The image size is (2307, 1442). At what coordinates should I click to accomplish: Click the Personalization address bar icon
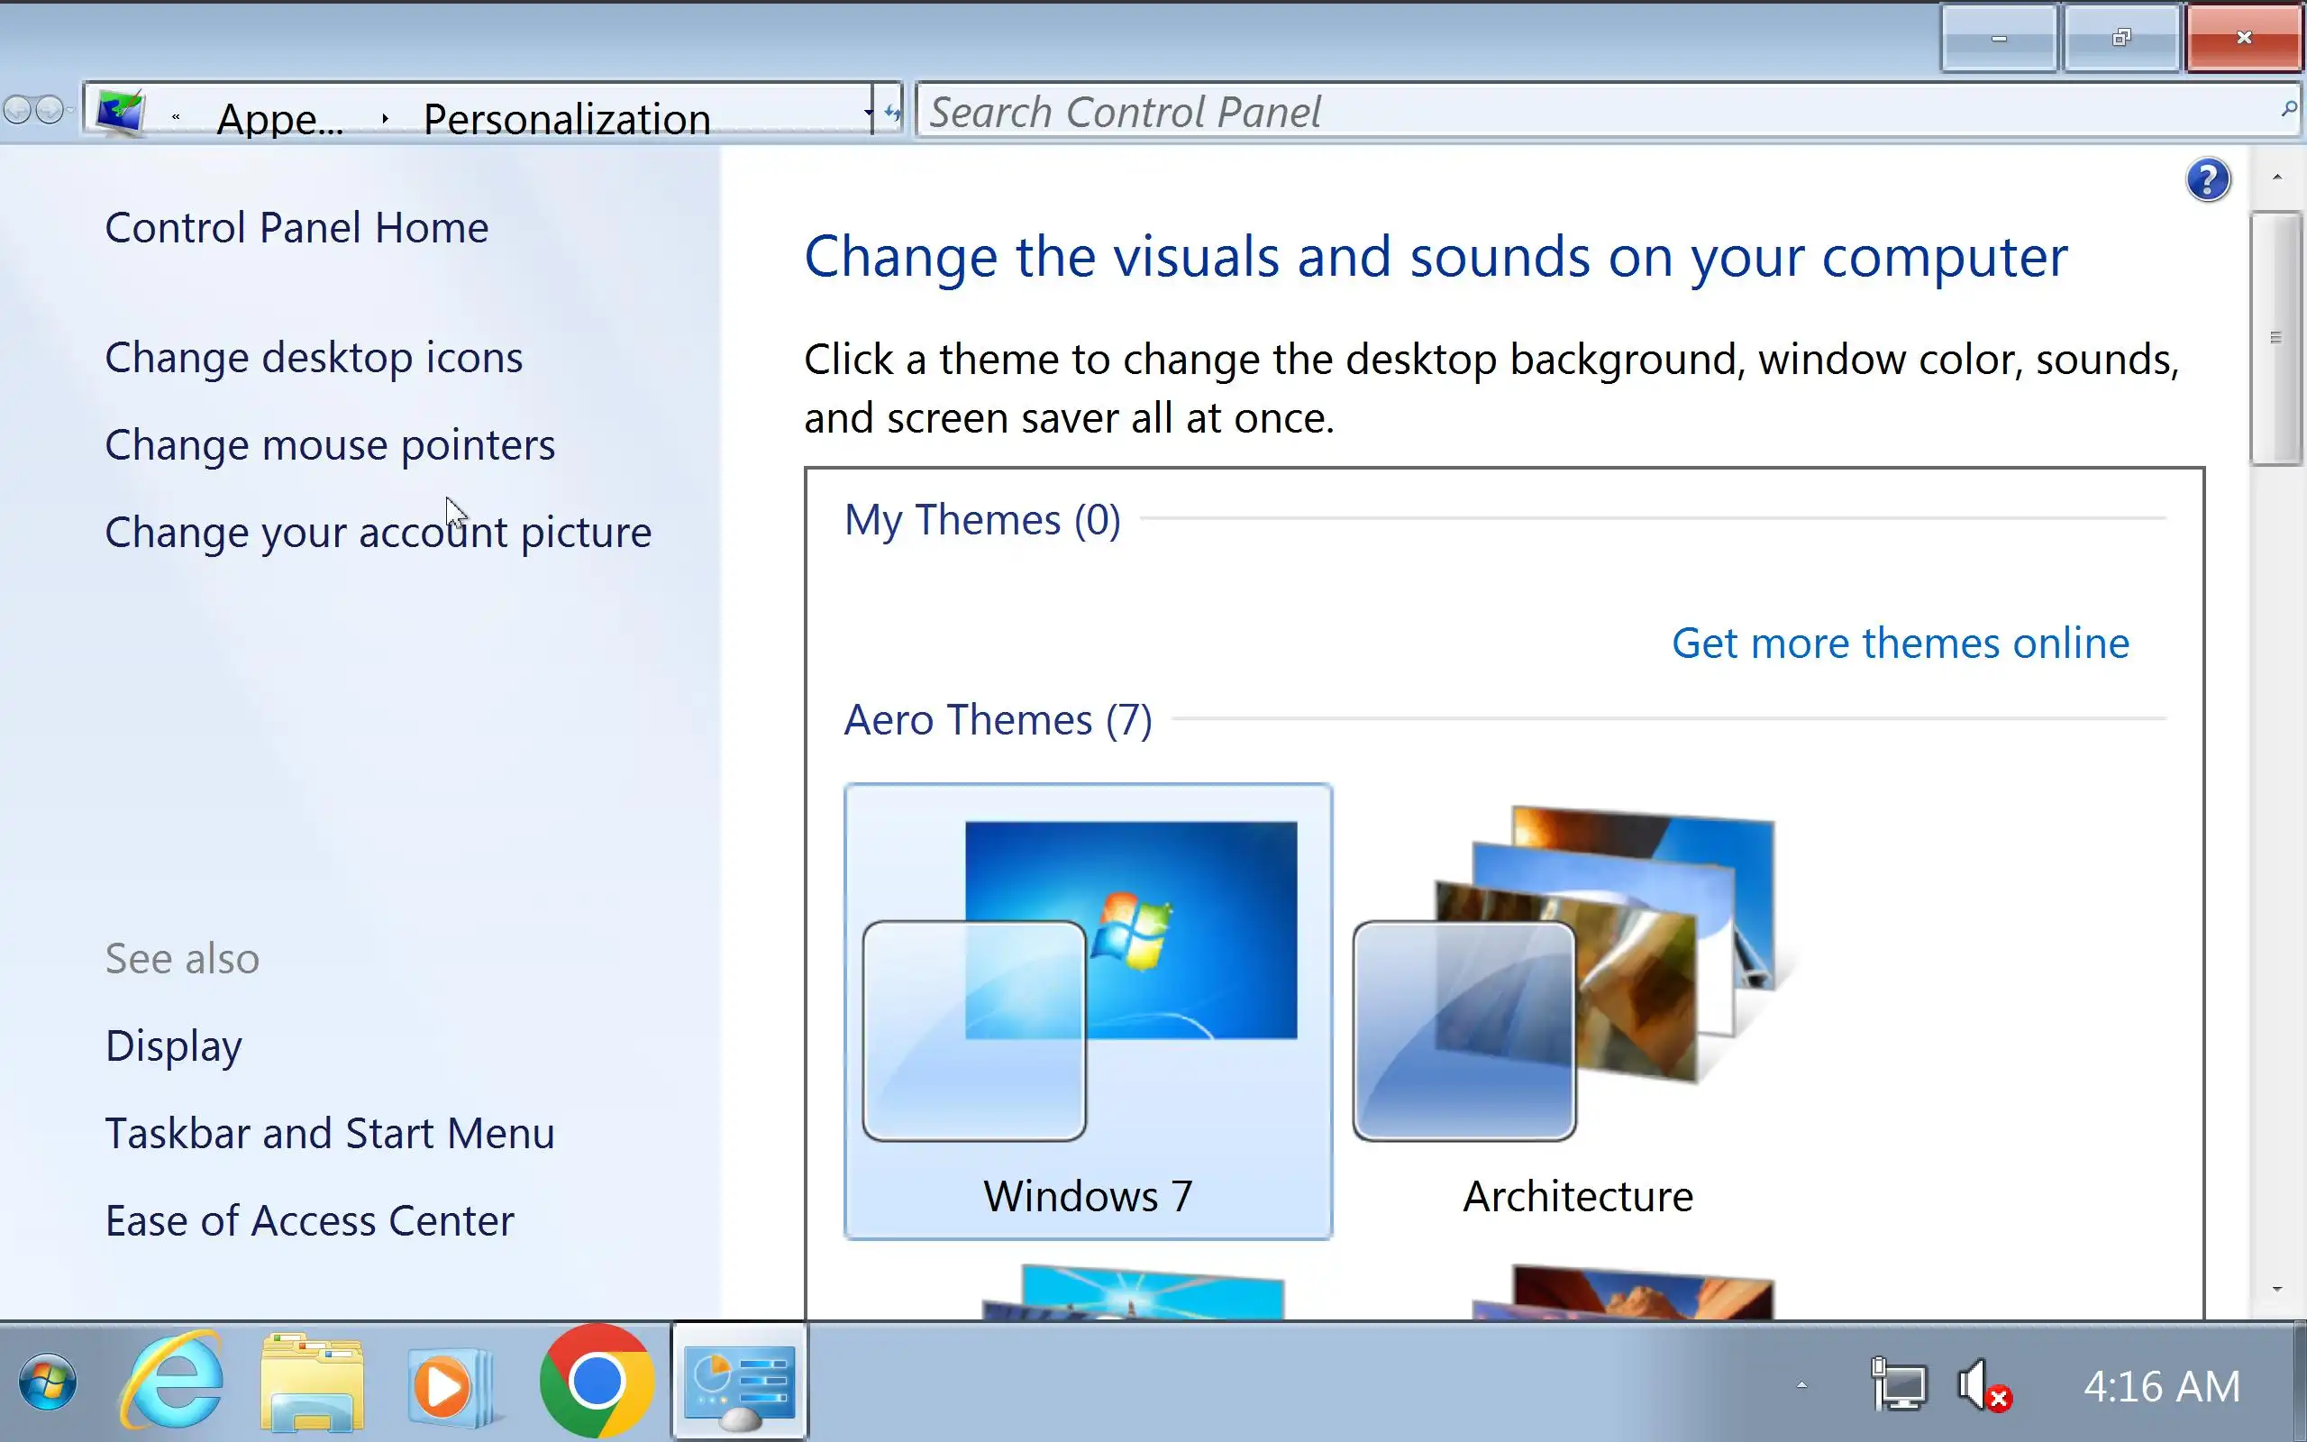(120, 113)
